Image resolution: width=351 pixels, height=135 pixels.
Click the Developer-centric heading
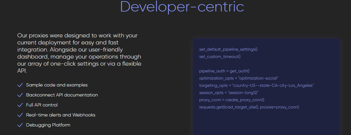(182, 7)
